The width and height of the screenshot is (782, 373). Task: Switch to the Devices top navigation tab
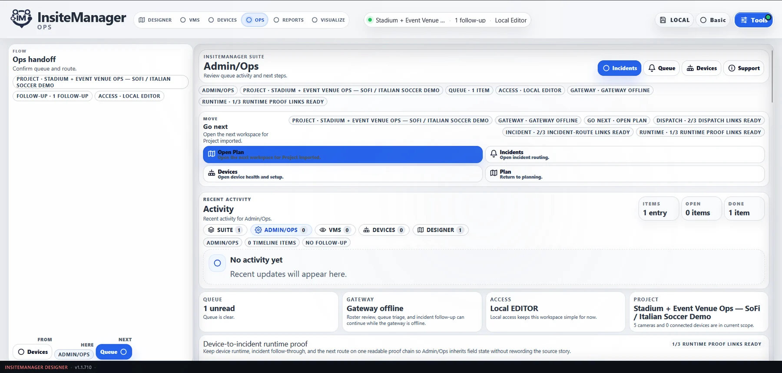(222, 20)
